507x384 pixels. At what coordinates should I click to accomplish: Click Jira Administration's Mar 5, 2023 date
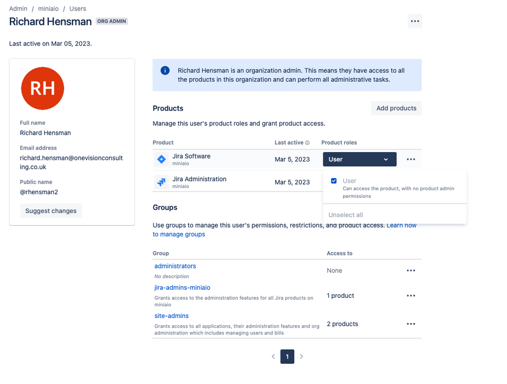point(292,182)
